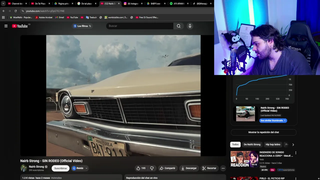Open Gmail bookmark
Image resolution: width=320 pixels, height=180 pixels.
pyautogui.click(x=59, y=17)
